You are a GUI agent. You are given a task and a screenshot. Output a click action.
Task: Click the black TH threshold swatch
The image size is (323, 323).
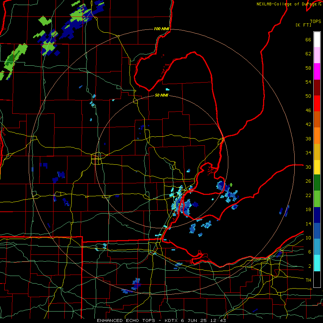pos(317,279)
